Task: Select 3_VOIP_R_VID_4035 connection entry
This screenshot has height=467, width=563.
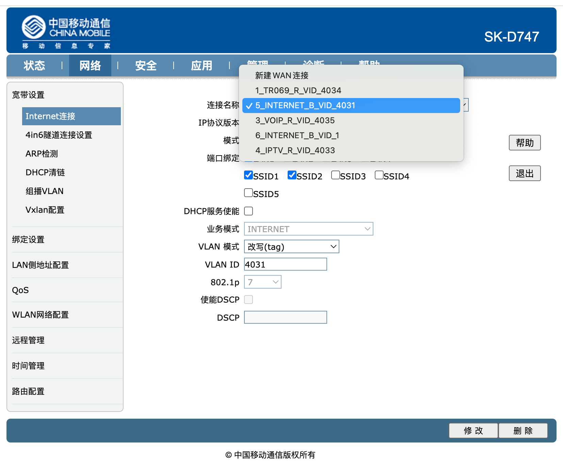Action: tap(295, 120)
